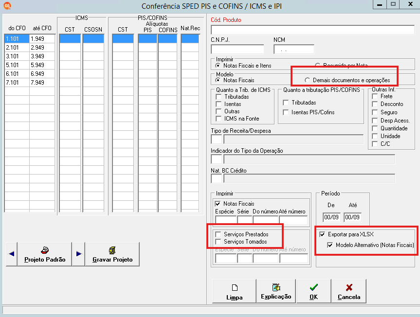
Task: Check the Outras checkbox under ICMS
Action: (219, 111)
